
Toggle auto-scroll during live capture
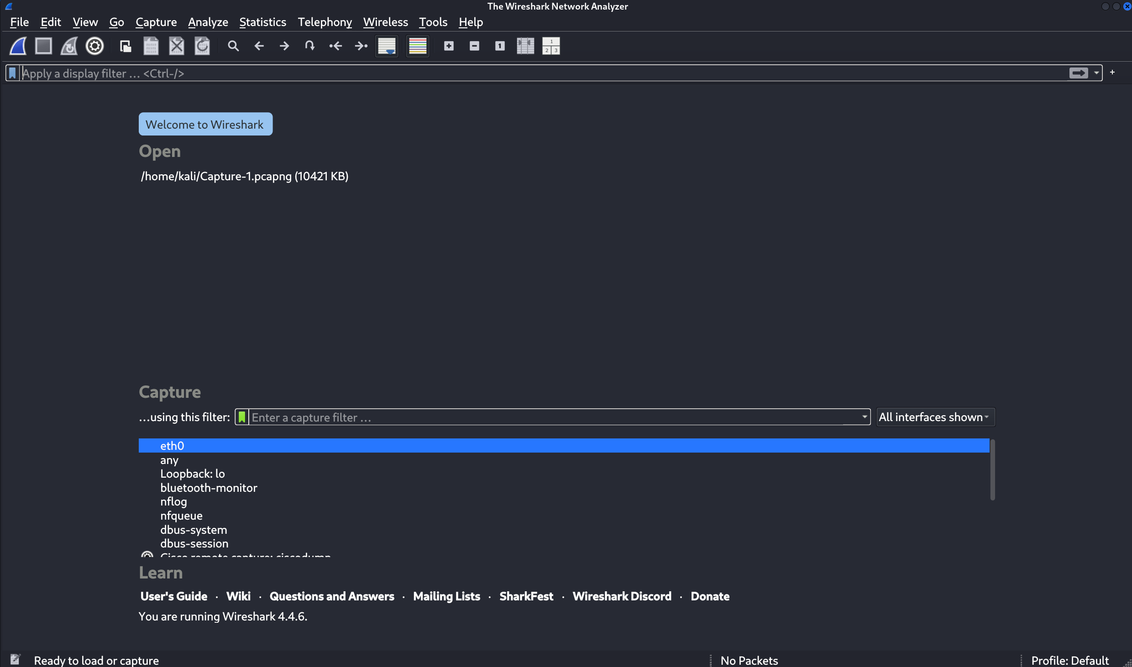[387, 46]
